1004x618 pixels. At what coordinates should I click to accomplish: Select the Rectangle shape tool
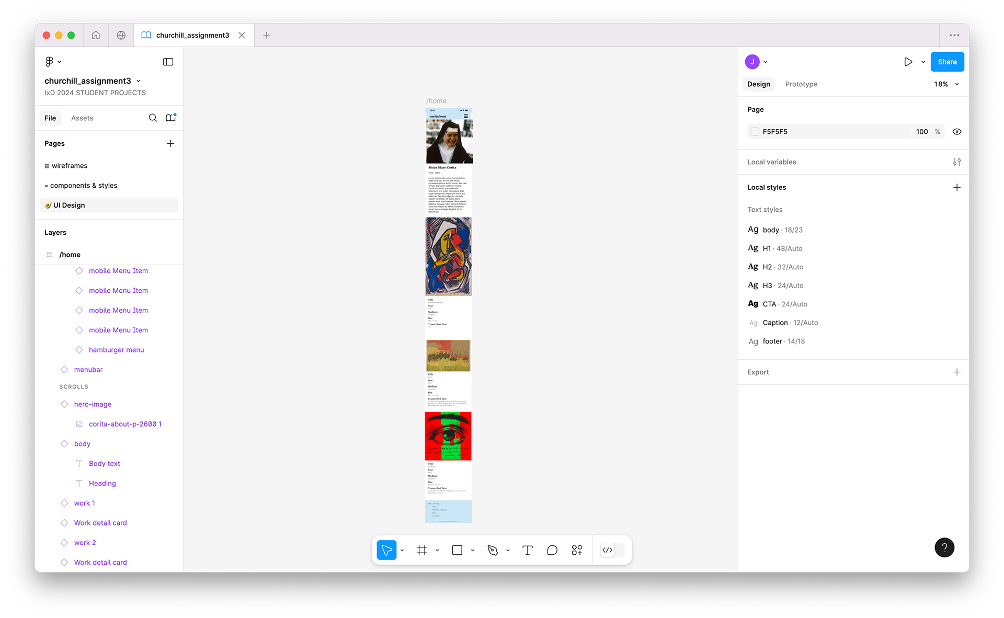coord(457,550)
